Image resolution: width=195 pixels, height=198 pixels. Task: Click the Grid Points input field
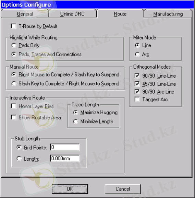65,147
